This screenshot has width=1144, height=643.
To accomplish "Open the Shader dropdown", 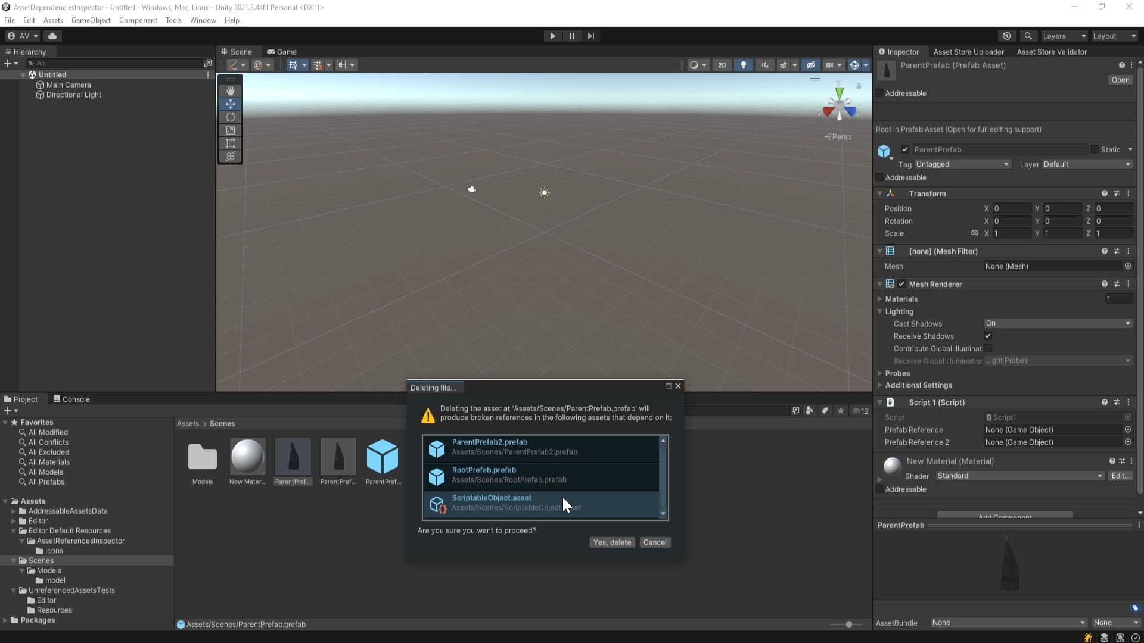I will (1020, 476).
